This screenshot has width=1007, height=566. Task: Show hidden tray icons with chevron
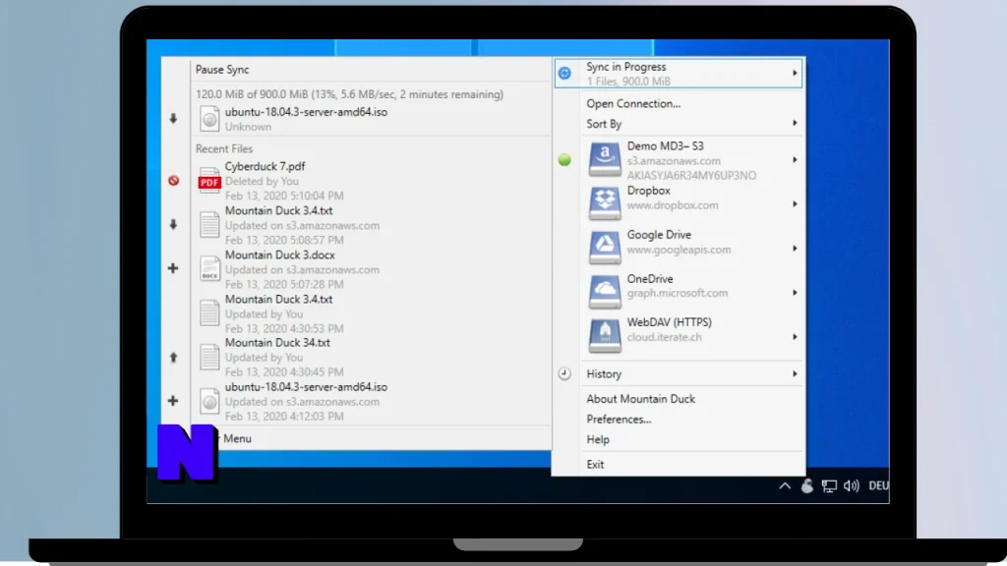click(785, 485)
